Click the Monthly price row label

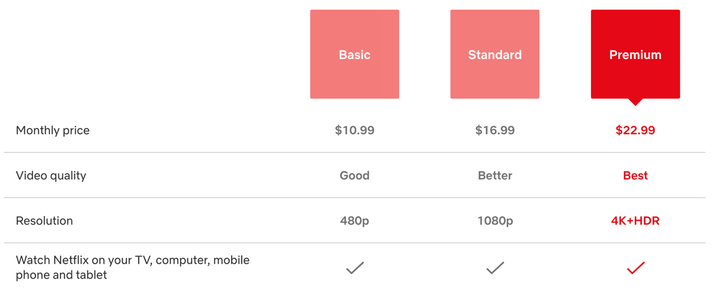coord(53,131)
